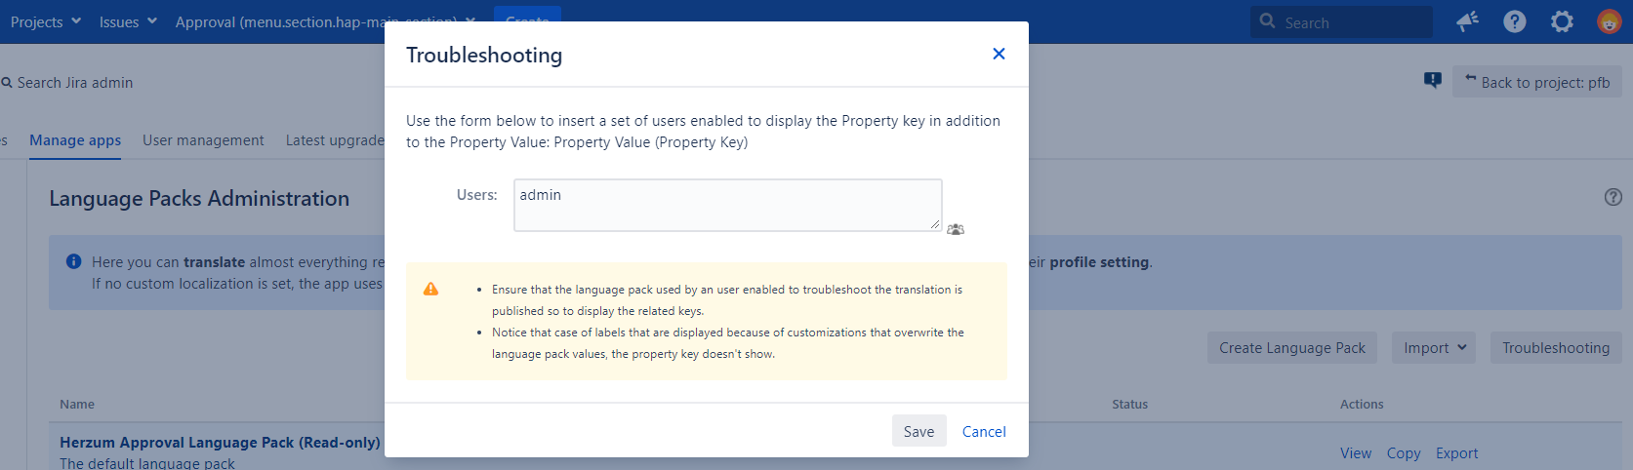Click Back to project: pfb button
Viewport: 1633px width, 470px height.
click(1536, 82)
